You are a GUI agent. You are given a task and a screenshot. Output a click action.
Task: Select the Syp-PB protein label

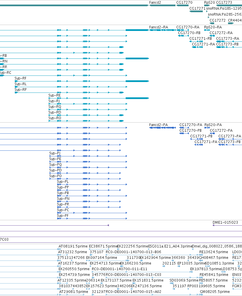(63, 193)
